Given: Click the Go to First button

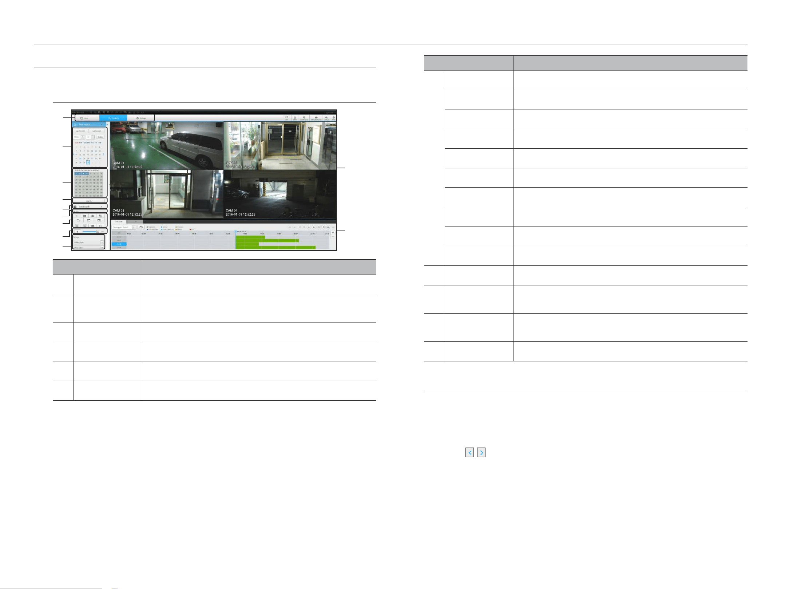Looking at the screenshot, I should [x=80, y=131].
